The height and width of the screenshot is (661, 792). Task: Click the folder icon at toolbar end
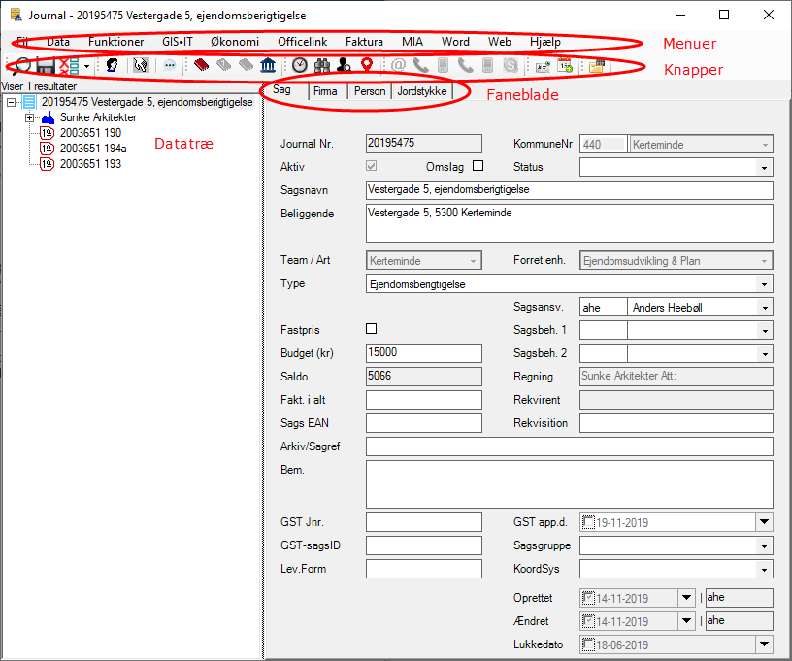[596, 66]
